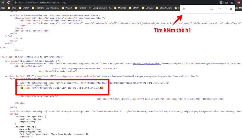Click the highlighted opening h1 tag
The width and height of the screenshot is (242, 138).
pos(22,88)
